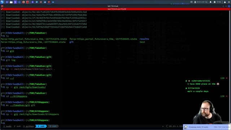Click the cd ../GitHappens command
This screenshot has height=130, width=231.
[x=17, y=96]
